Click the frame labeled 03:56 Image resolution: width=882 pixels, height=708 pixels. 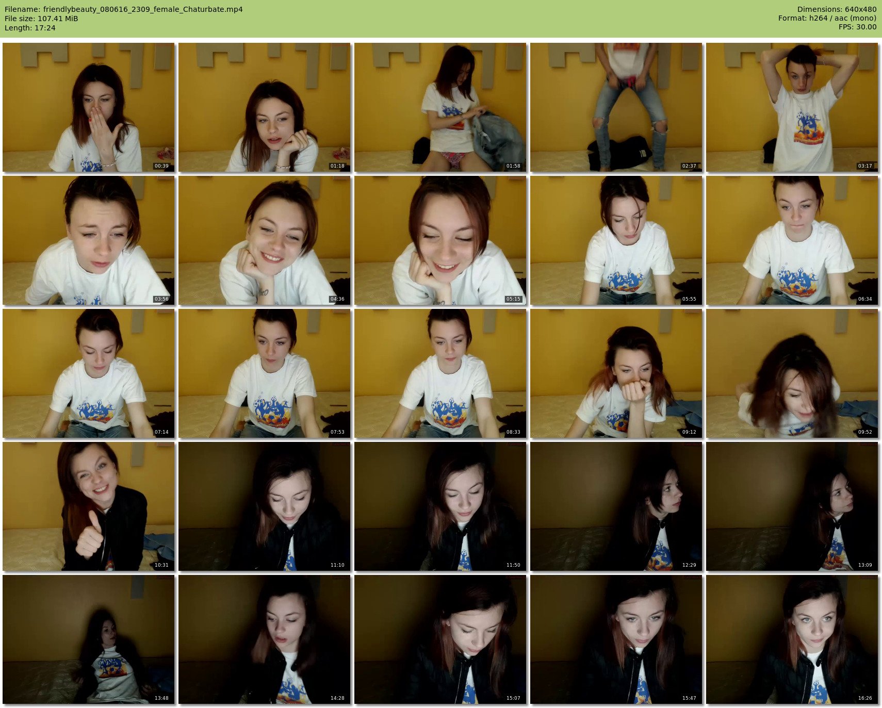(x=89, y=240)
